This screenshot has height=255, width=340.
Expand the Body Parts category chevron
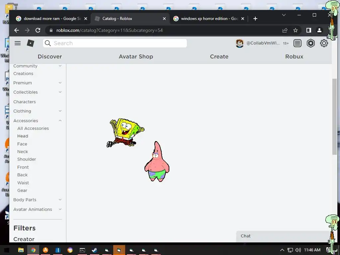(x=60, y=200)
